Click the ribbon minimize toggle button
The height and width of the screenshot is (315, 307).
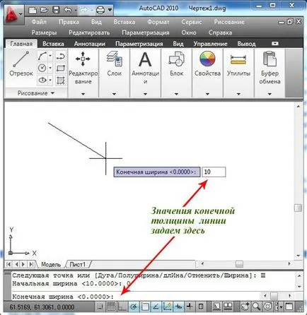coord(275,44)
